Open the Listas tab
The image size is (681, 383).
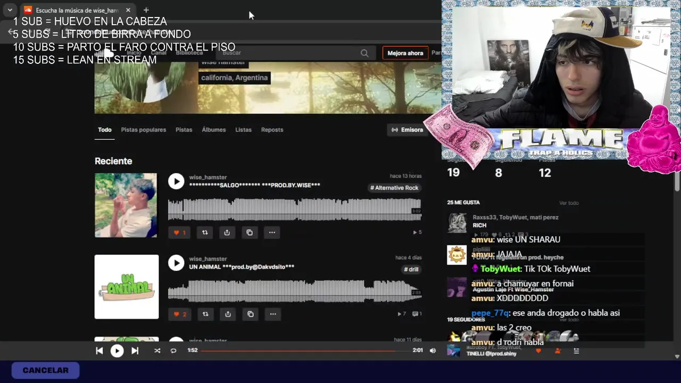[244, 130]
